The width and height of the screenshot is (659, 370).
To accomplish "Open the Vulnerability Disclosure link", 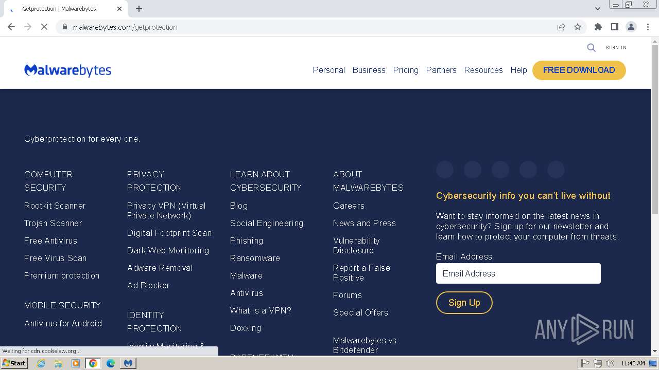I will 356,245.
